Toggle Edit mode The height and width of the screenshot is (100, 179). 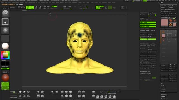pos(28,7)
